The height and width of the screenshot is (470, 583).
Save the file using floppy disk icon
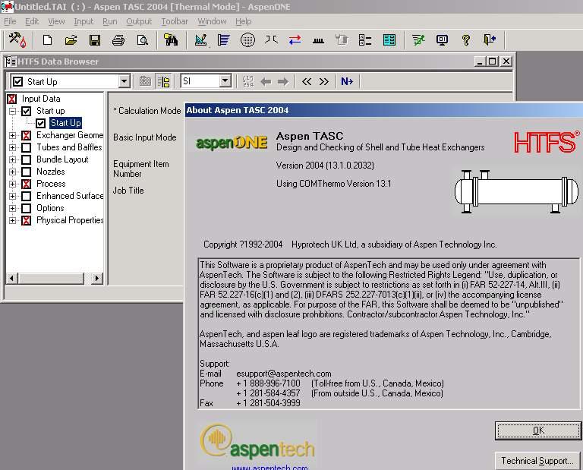(x=95, y=39)
